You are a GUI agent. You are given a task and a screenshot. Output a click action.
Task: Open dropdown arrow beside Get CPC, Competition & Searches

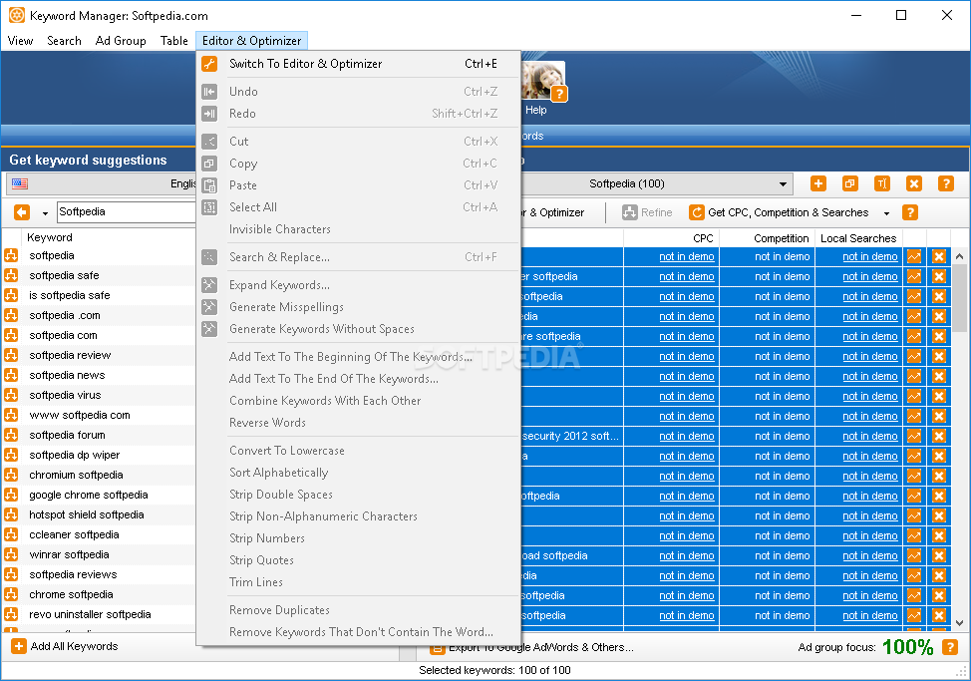coord(887,213)
